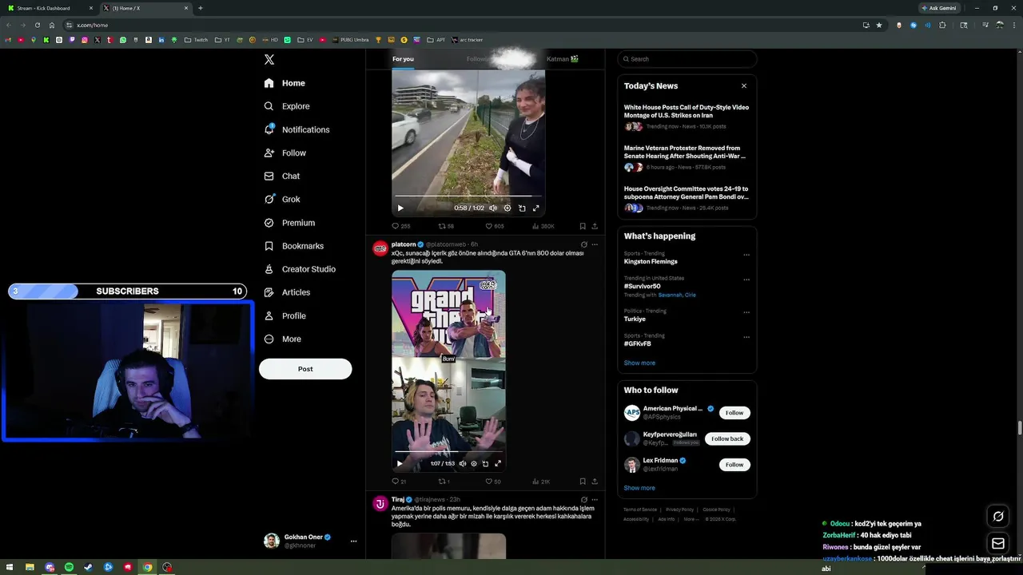Bookmark the platcorn post
This screenshot has width=1023, height=575.
[583, 482]
